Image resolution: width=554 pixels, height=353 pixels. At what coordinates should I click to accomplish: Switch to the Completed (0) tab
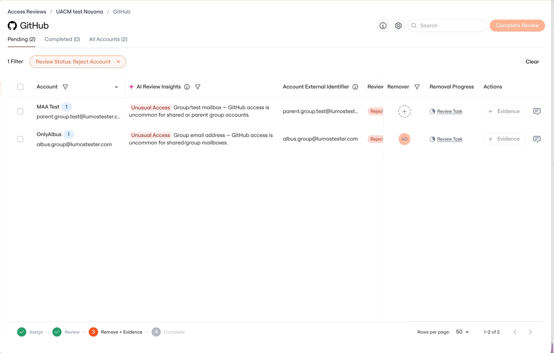[x=62, y=39]
